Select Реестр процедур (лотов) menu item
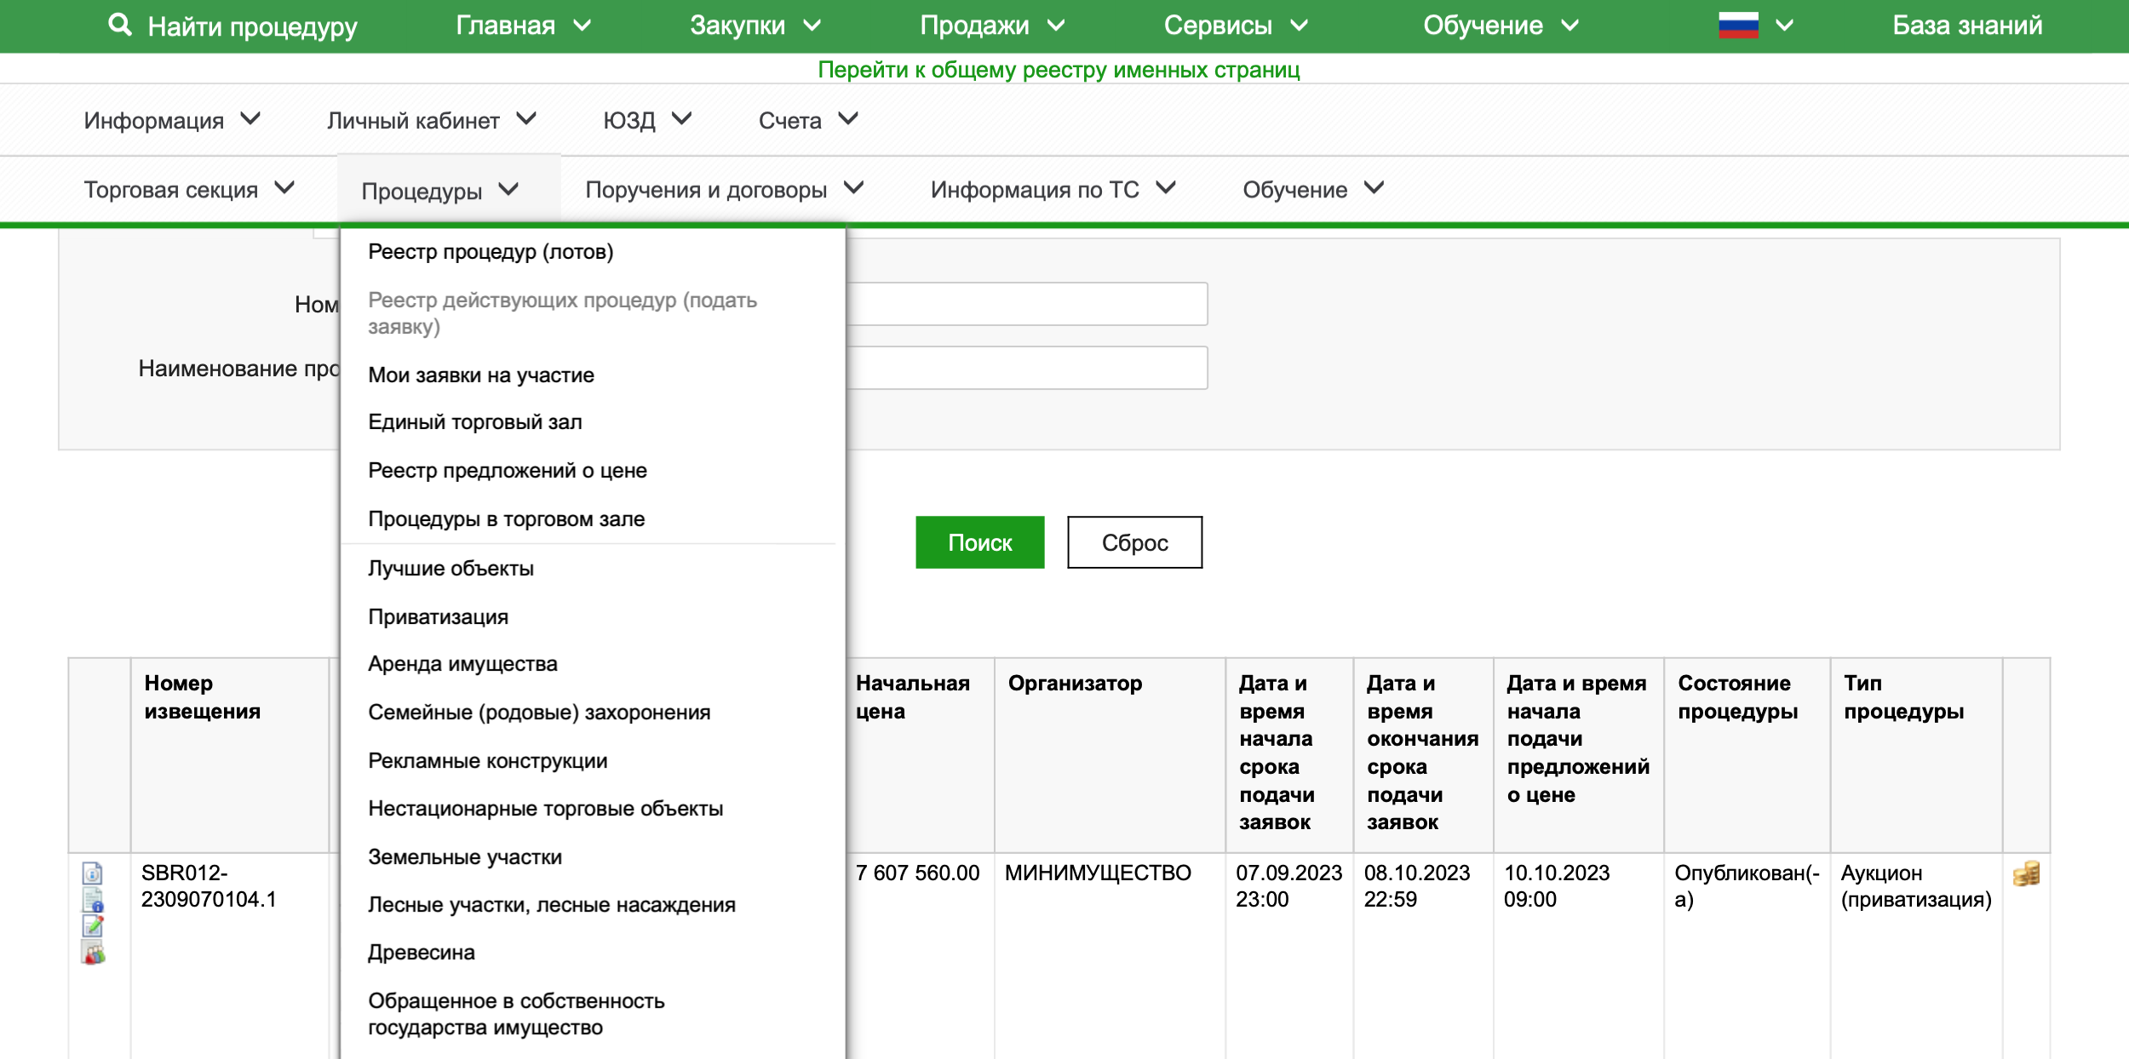This screenshot has height=1059, width=2129. (491, 251)
